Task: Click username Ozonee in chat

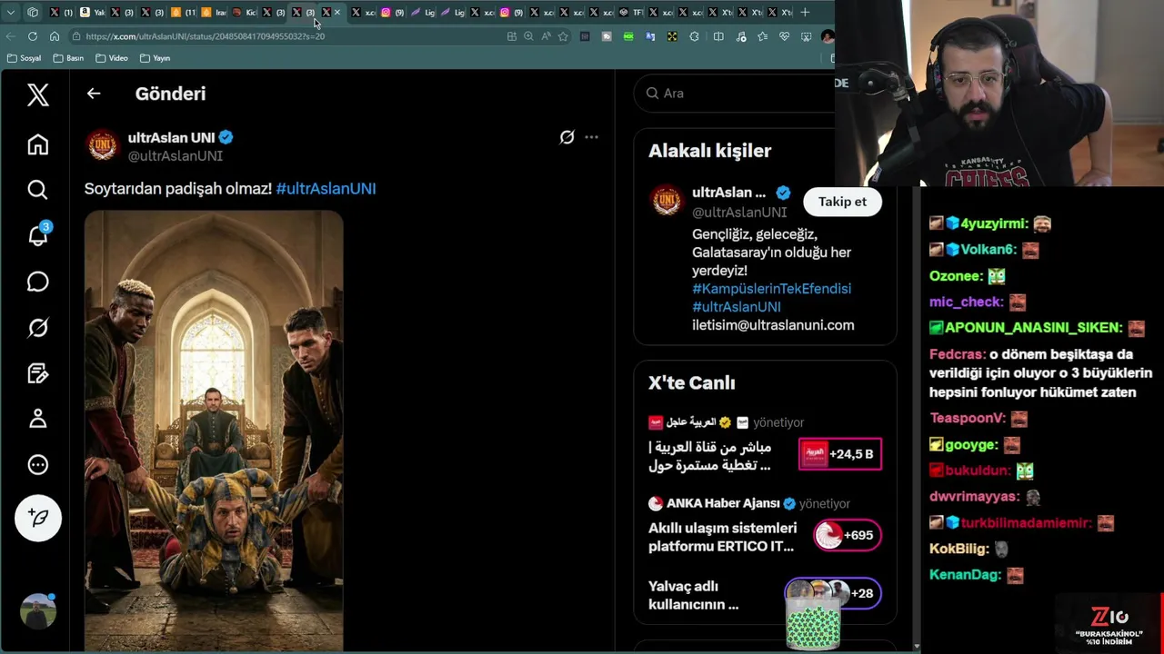Action: tap(956, 275)
